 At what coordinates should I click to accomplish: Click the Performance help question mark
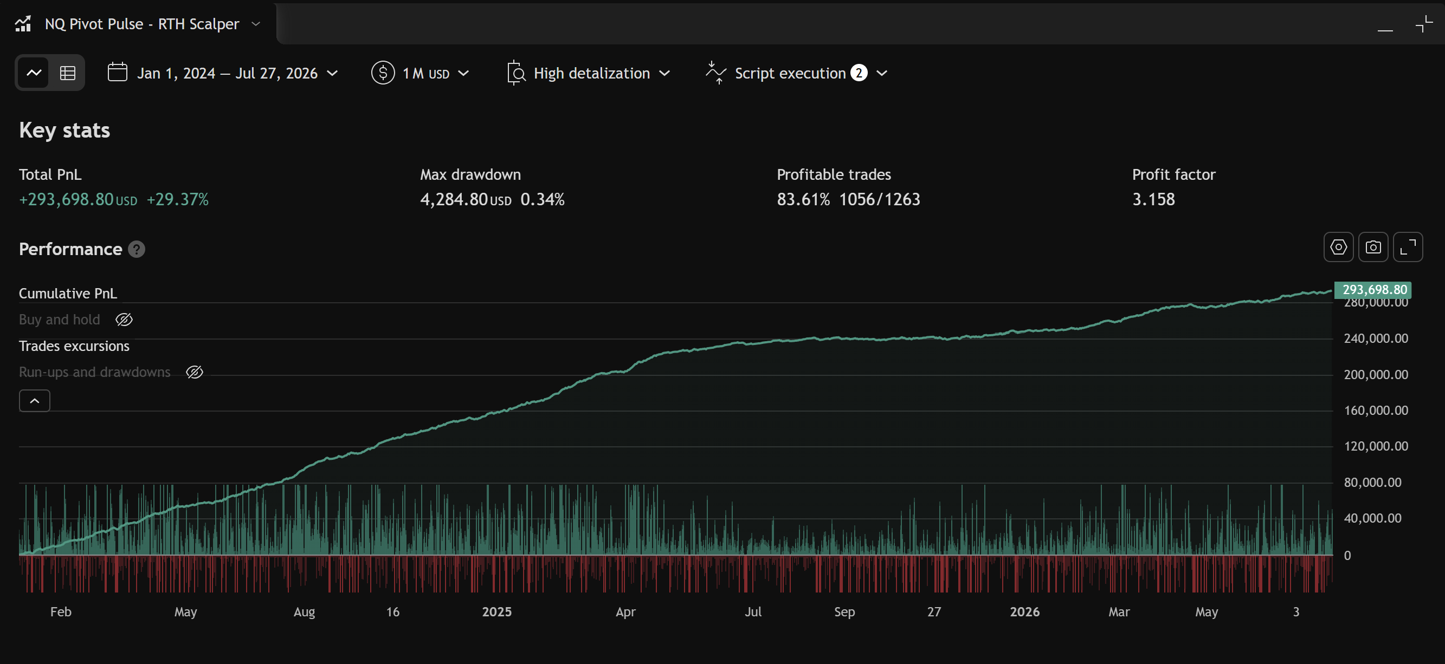coord(136,249)
